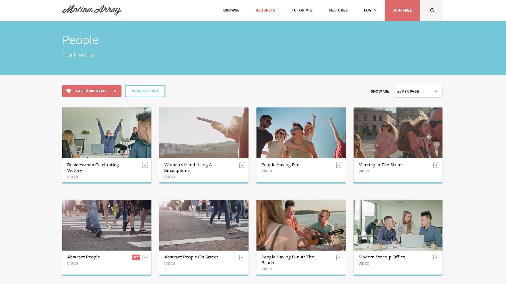Click VIDEO label under People Having Fun
The width and height of the screenshot is (506, 284).
click(x=267, y=171)
